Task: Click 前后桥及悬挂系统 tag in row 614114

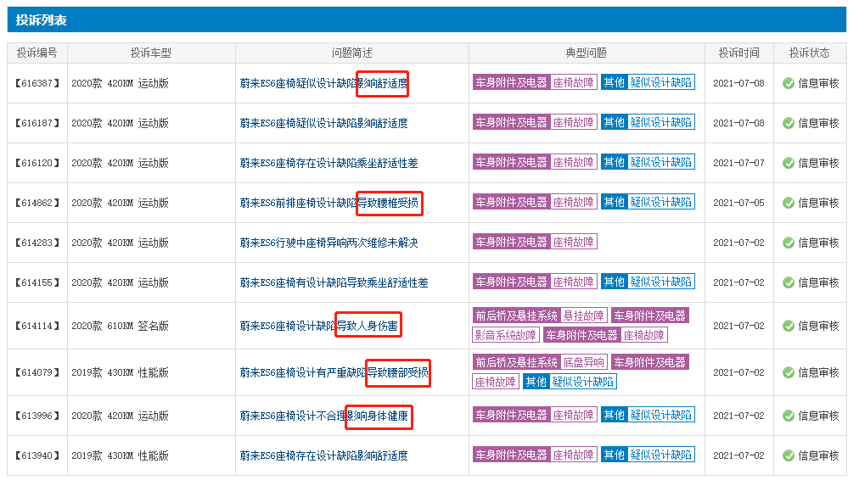Action: (516, 316)
